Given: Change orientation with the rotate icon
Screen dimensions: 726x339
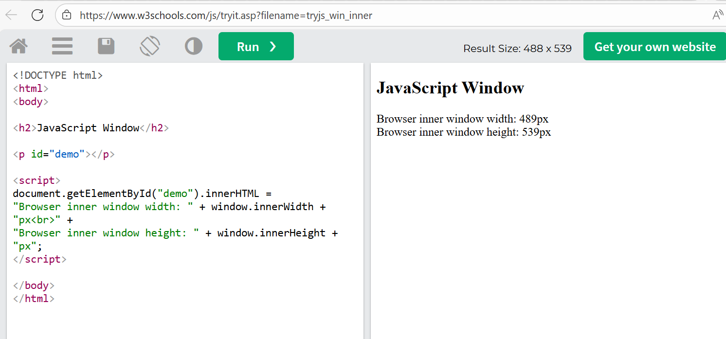Looking at the screenshot, I should pos(150,47).
